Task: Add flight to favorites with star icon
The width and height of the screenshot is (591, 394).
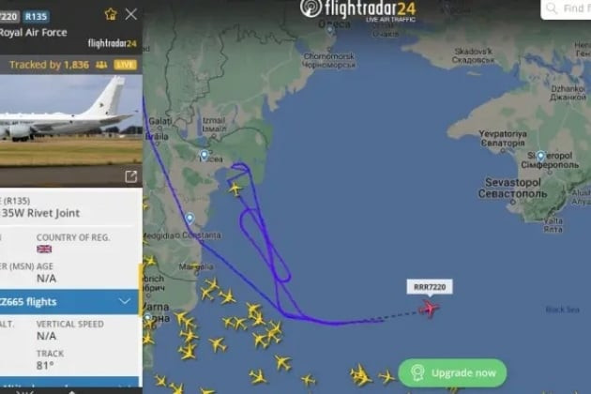Action: point(111,14)
